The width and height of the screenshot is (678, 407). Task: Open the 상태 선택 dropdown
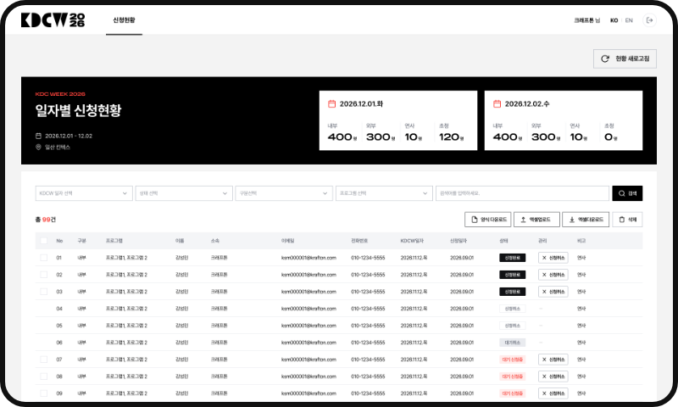point(184,193)
